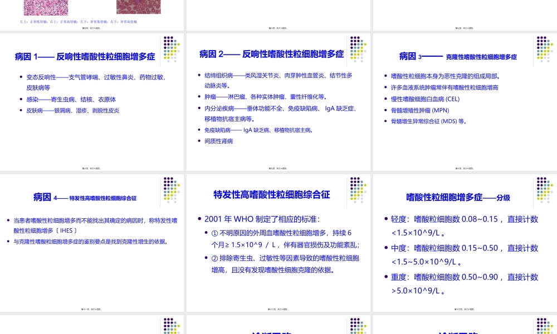Click the dot-grid decoration on 病因2 slide
Image resolution: width=557 pixels, height=334 pixels.
tap(356, 47)
